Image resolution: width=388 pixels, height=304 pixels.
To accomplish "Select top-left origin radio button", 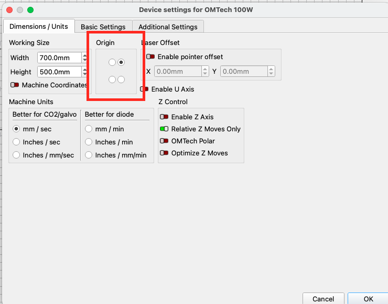I will pyautogui.click(x=112, y=62).
